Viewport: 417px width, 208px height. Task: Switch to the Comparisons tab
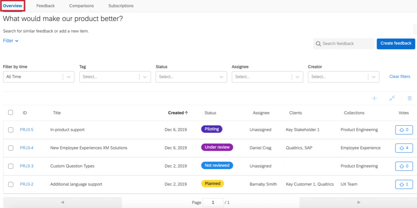(x=81, y=5)
